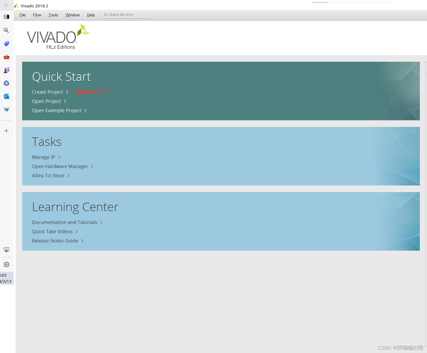
Task: Click the Open Project link
Action: (x=46, y=101)
